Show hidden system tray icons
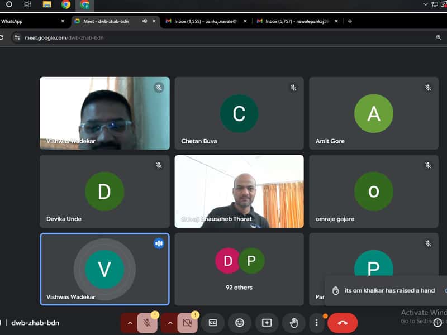 click(425, 4)
